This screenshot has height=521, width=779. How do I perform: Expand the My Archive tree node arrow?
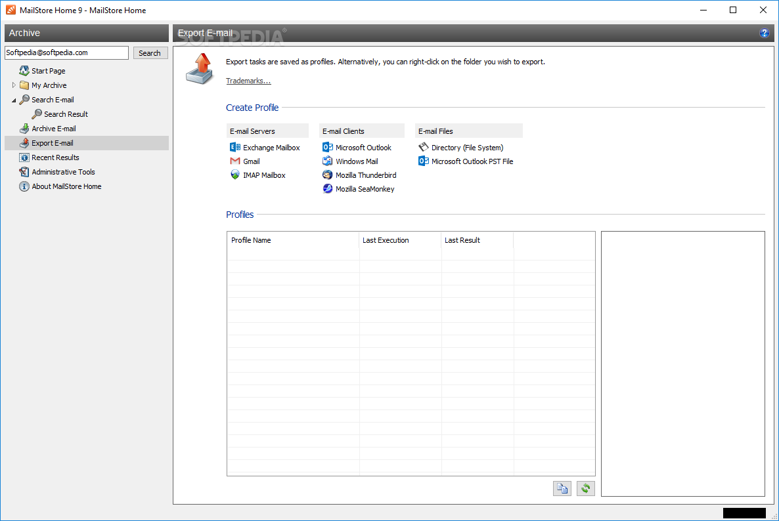tap(14, 85)
